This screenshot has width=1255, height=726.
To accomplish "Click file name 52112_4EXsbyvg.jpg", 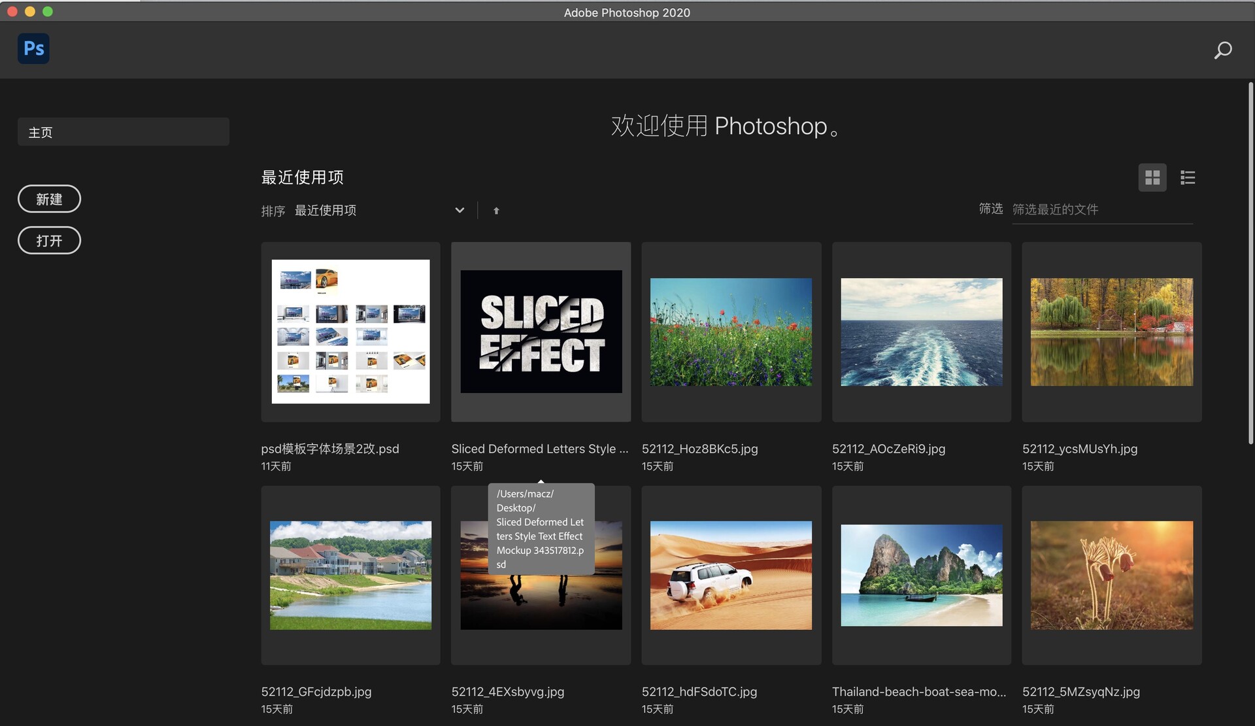I will (x=508, y=691).
